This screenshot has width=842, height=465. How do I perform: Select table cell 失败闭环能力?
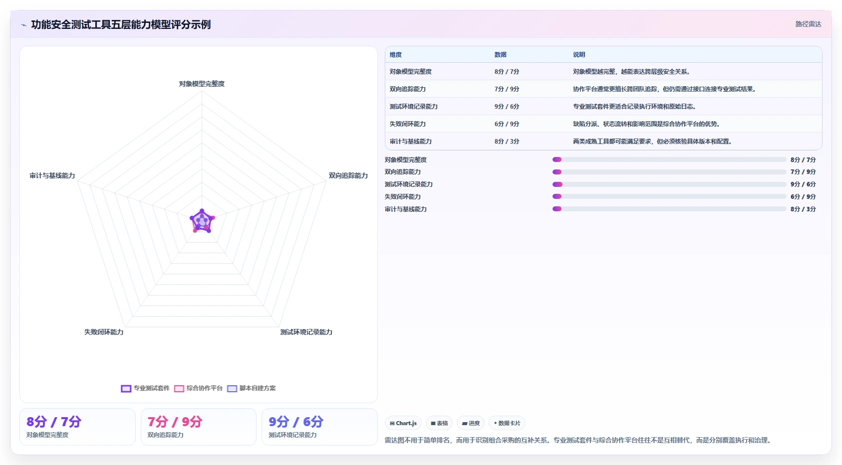(408, 124)
